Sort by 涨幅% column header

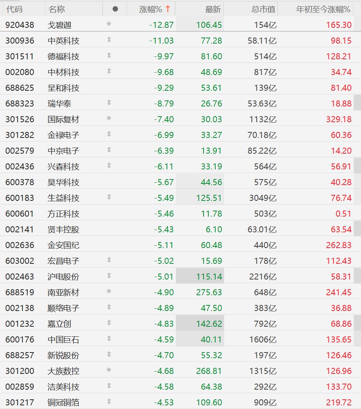click(151, 9)
